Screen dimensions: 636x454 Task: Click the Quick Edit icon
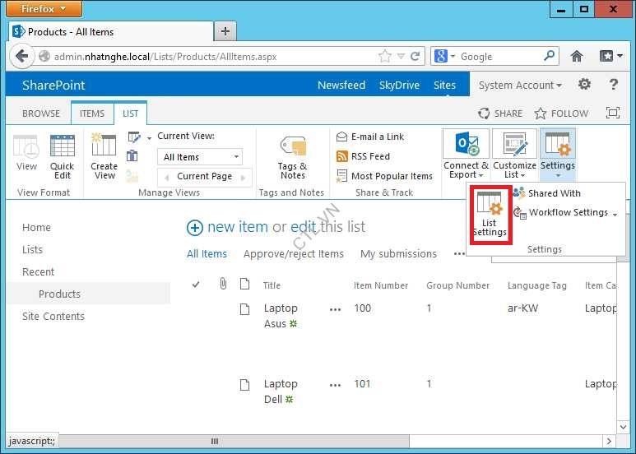(x=63, y=146)
